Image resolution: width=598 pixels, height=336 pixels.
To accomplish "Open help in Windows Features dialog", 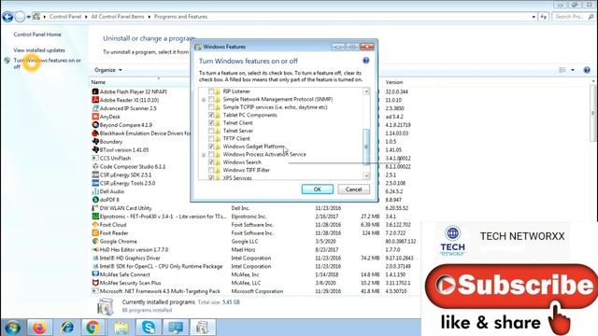I will pyautogui.click(x=365, y=61).
